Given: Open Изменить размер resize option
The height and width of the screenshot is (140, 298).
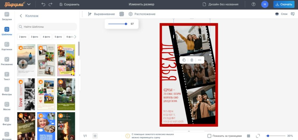Looking at the screenshot, I should [141, 4].
